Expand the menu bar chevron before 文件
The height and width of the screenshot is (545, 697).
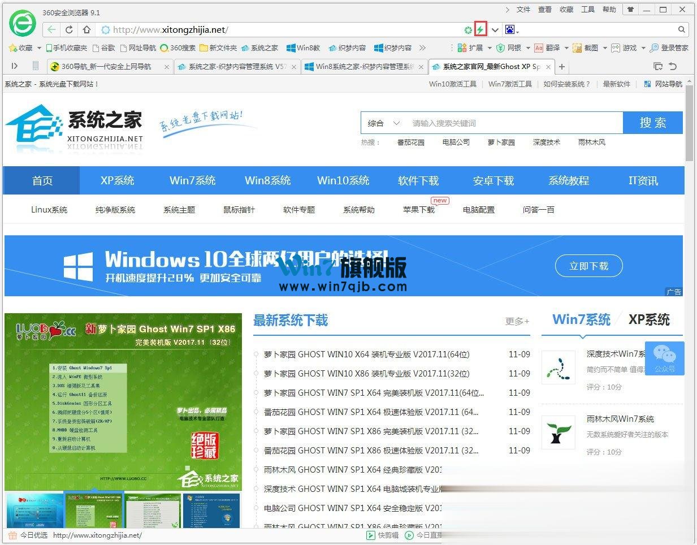click(x=506, y=10)
